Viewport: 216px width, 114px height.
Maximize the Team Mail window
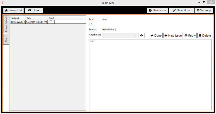point(204,2)
